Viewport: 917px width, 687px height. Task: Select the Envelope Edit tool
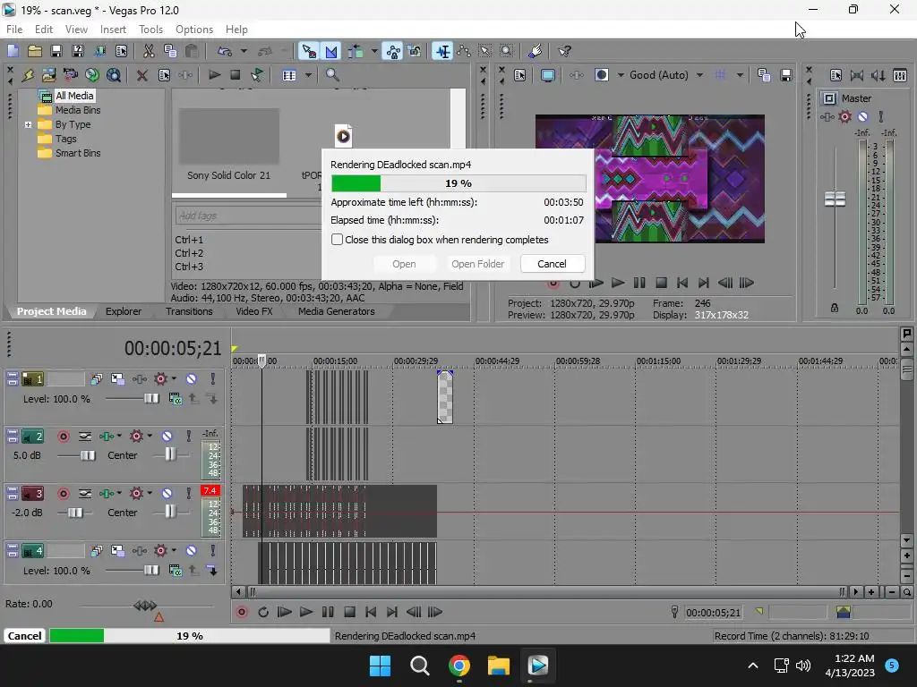(464, 51)
